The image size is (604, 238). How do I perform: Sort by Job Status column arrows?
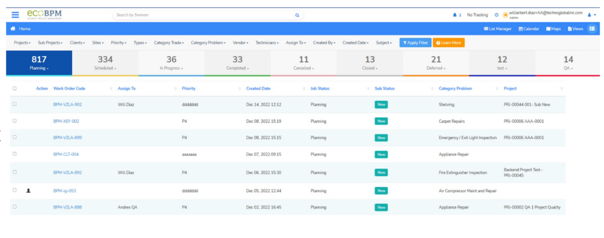click(369, 88)
